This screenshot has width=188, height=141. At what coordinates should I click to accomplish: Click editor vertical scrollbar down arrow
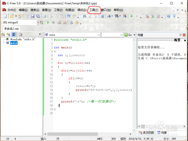point(134,130)
